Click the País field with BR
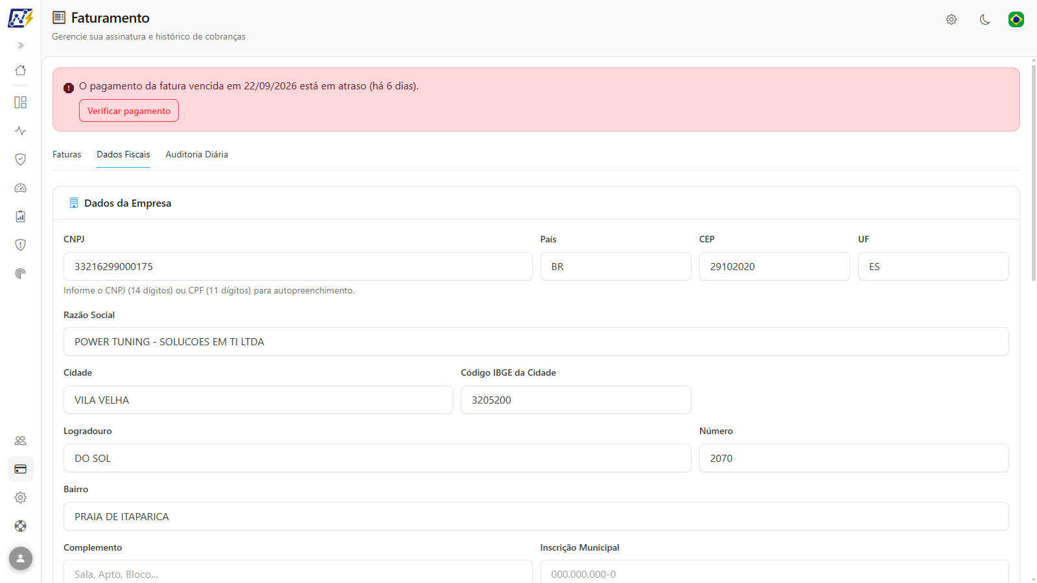 (616, 266)
